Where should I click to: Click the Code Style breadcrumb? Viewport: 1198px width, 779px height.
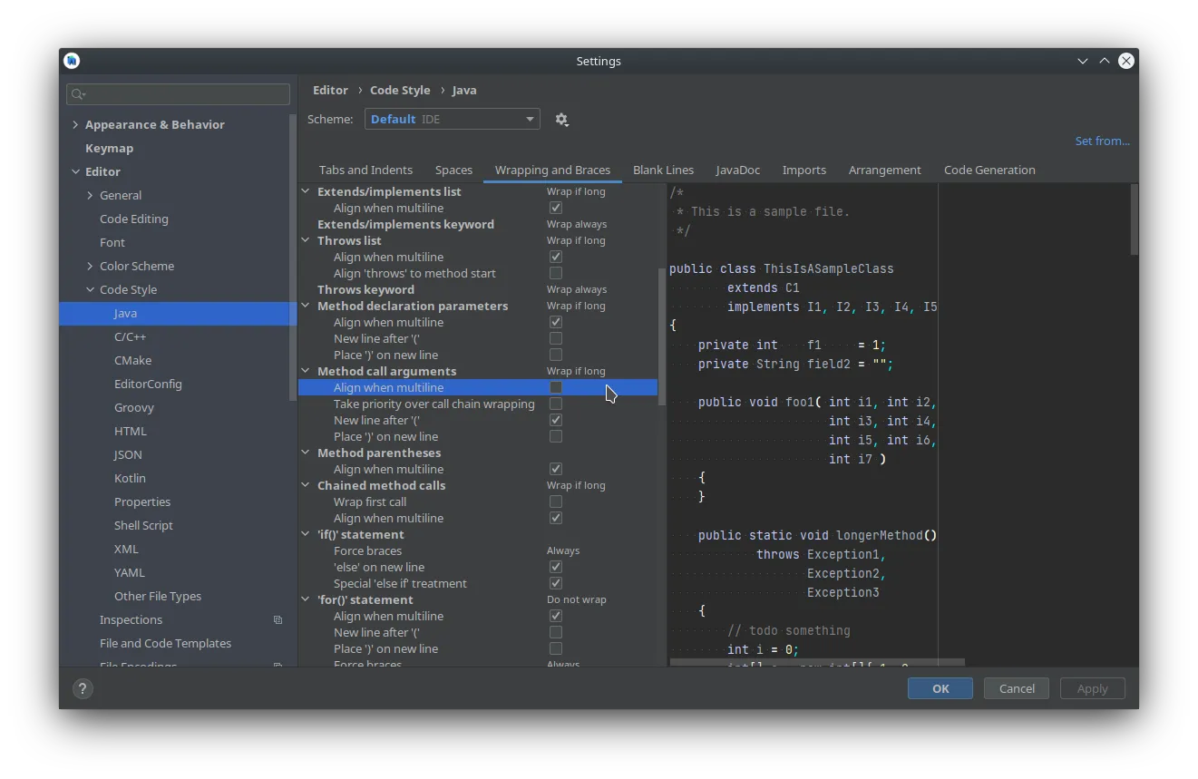pos(400,90)
